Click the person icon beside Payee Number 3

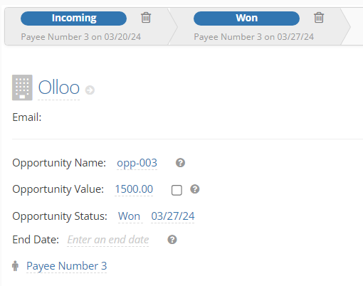(x=16, y=266)
